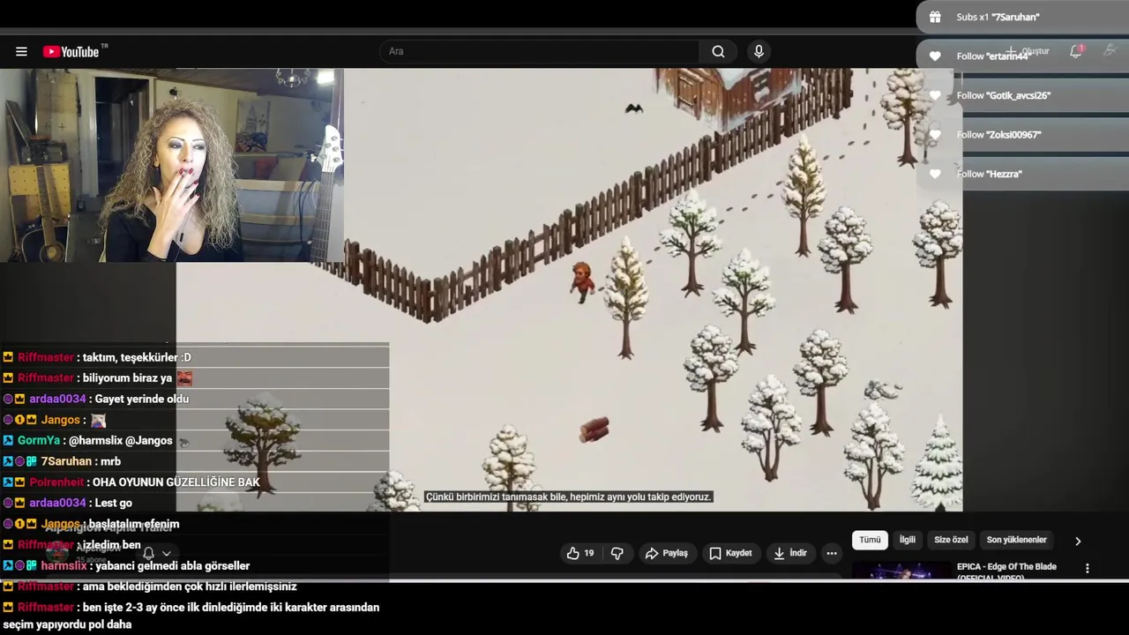
Task: Click the message "ama beklediğimden çok hızlı ilerlemişsiniz"
Action: pos(190,586)
